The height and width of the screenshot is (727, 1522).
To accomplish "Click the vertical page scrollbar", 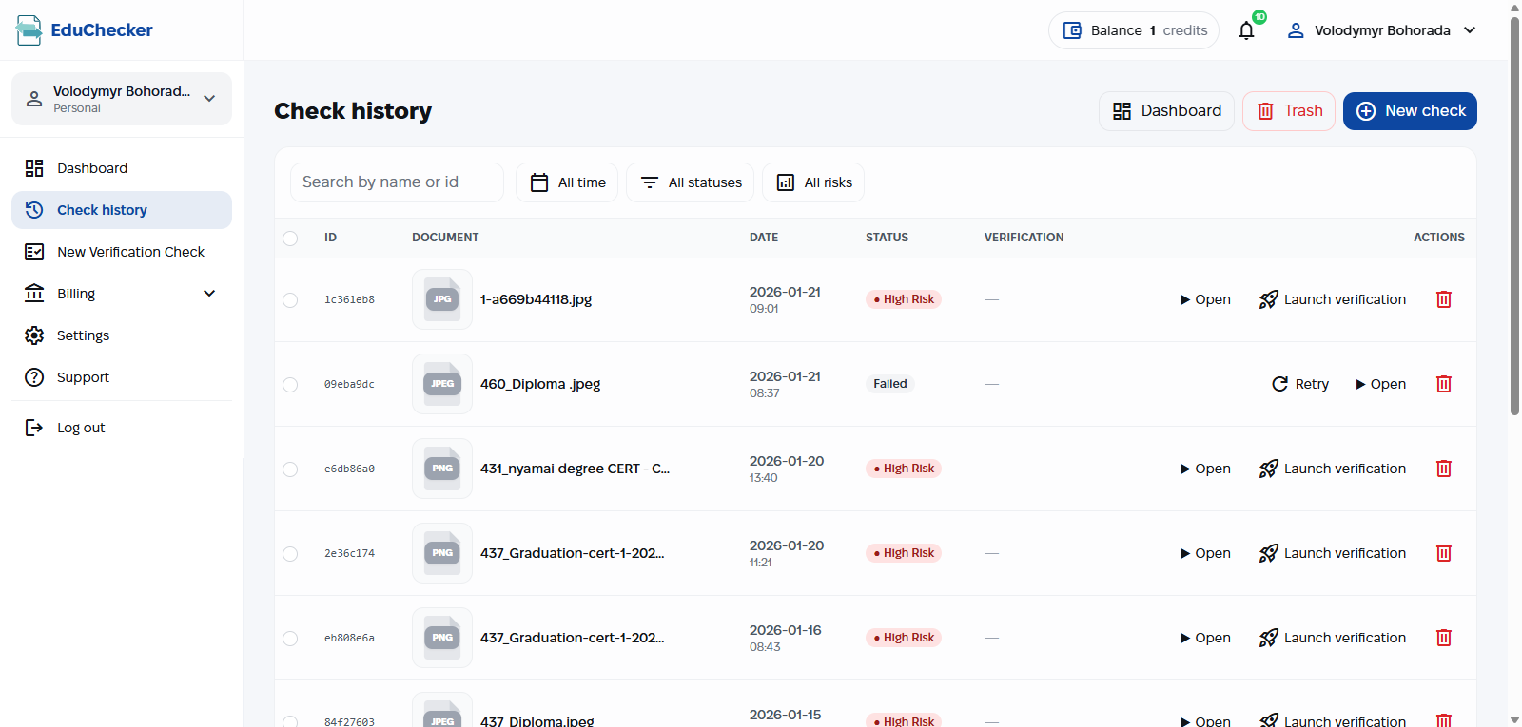I will pyautogui.click(x=1514, y=216).
